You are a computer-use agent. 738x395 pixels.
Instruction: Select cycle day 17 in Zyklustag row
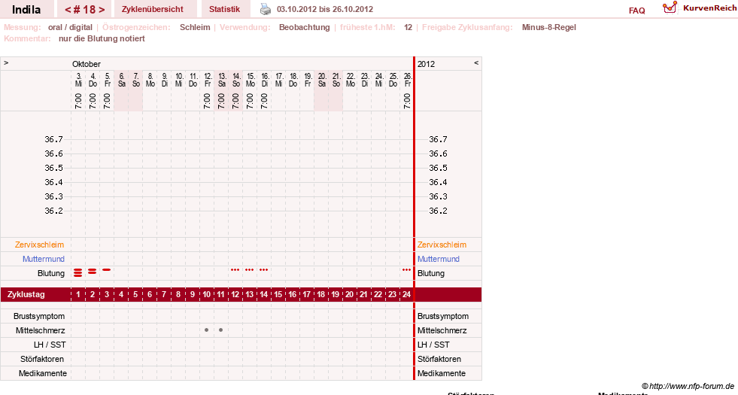306,294
